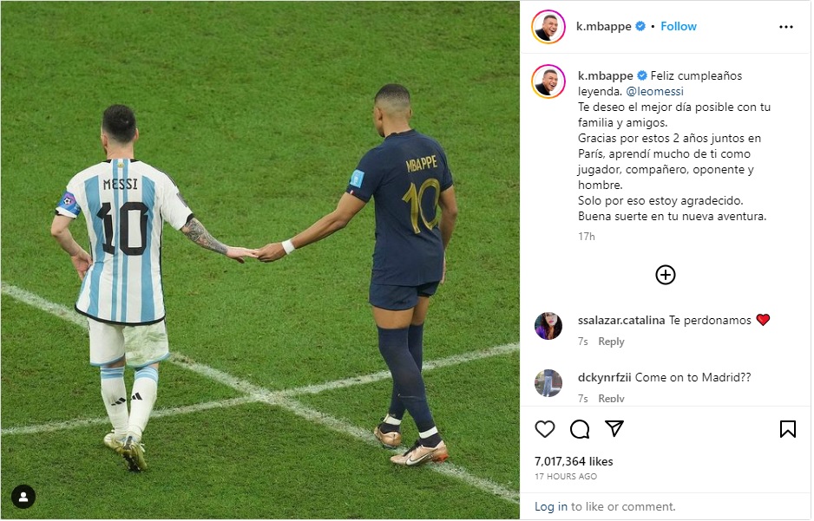Like the post with the heart icon
Screen dimensions: 814x521
tap(545, 430)
